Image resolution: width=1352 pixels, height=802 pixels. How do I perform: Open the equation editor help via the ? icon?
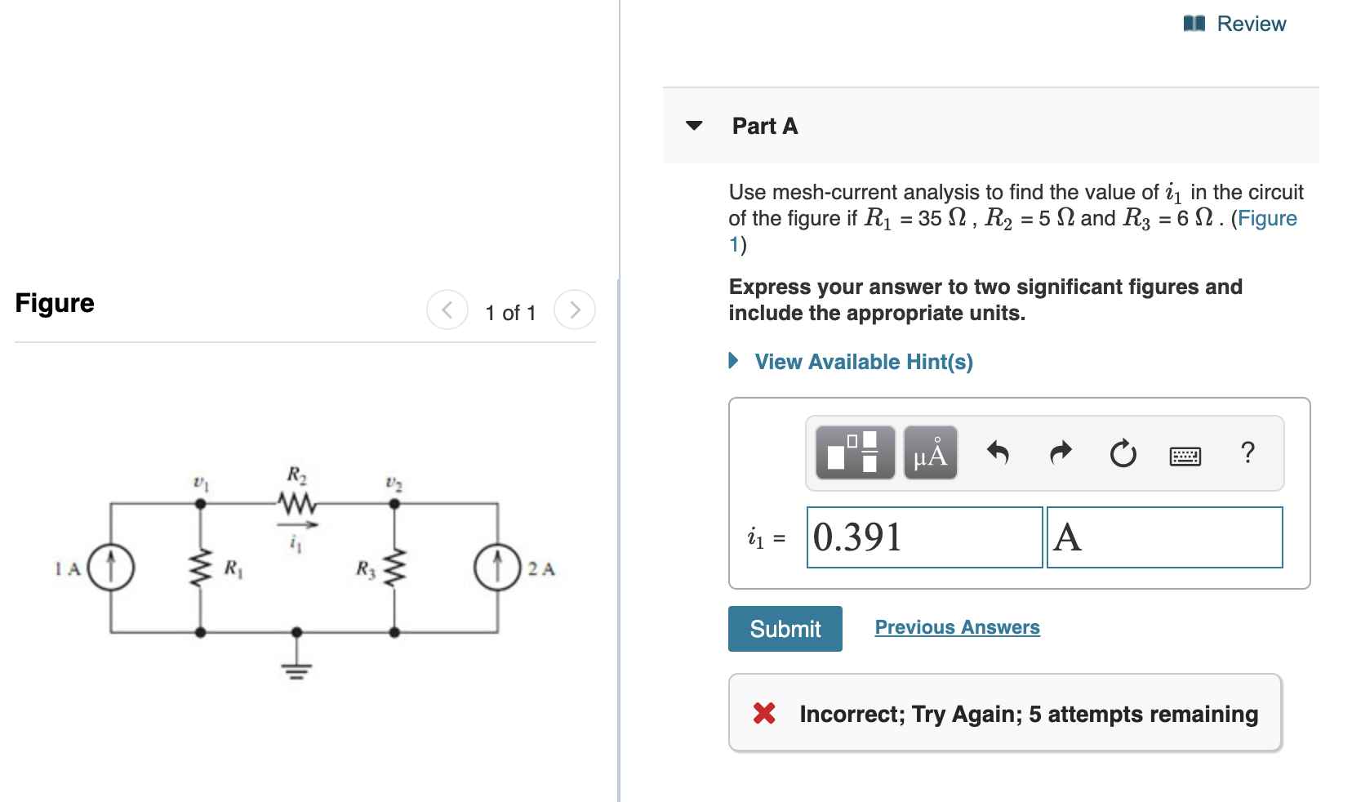pos(1247,454)
